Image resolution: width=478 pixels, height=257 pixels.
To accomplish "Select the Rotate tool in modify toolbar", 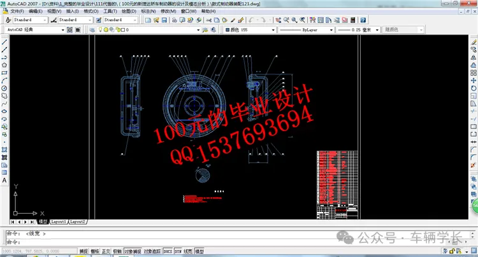I will point(474,88).
